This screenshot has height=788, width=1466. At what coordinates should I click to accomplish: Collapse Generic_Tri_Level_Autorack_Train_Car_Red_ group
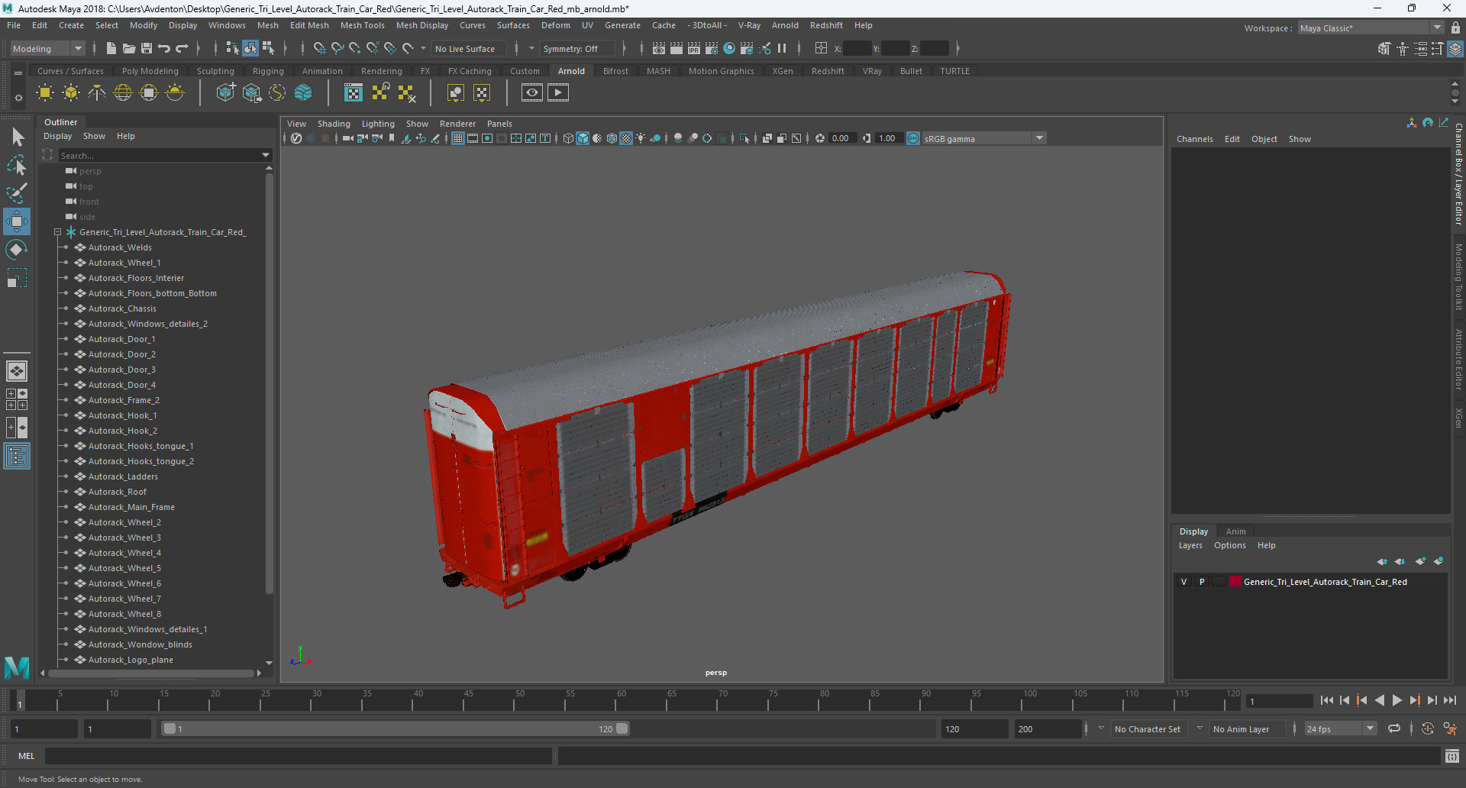click(x=57, y=232)
